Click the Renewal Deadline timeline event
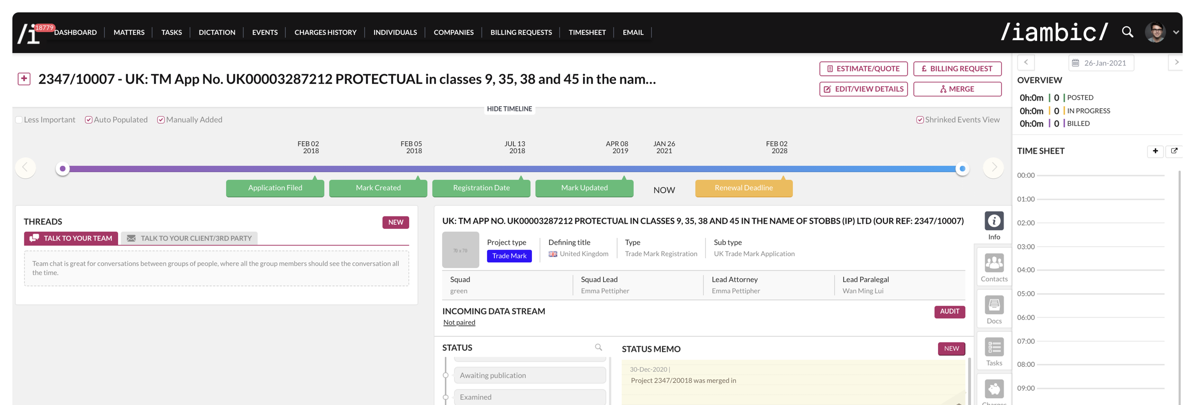The image size is (1195, 405). tap(744, 188)
